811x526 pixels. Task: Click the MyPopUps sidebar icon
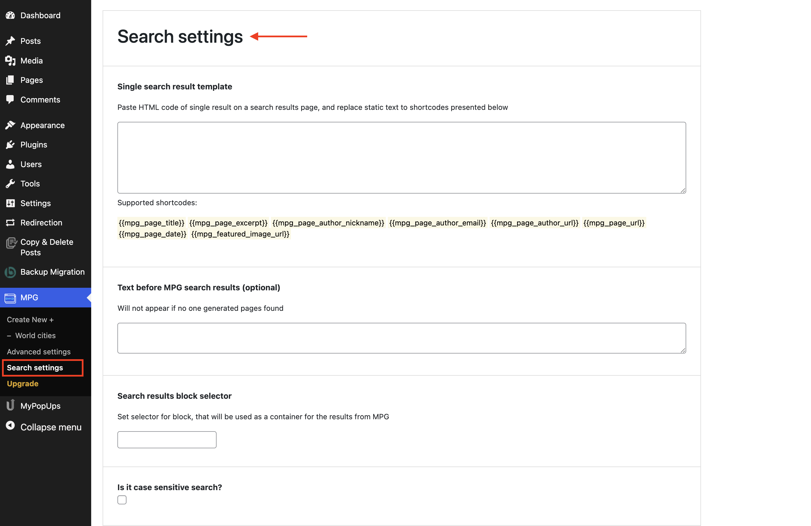(x=10, y=406)
